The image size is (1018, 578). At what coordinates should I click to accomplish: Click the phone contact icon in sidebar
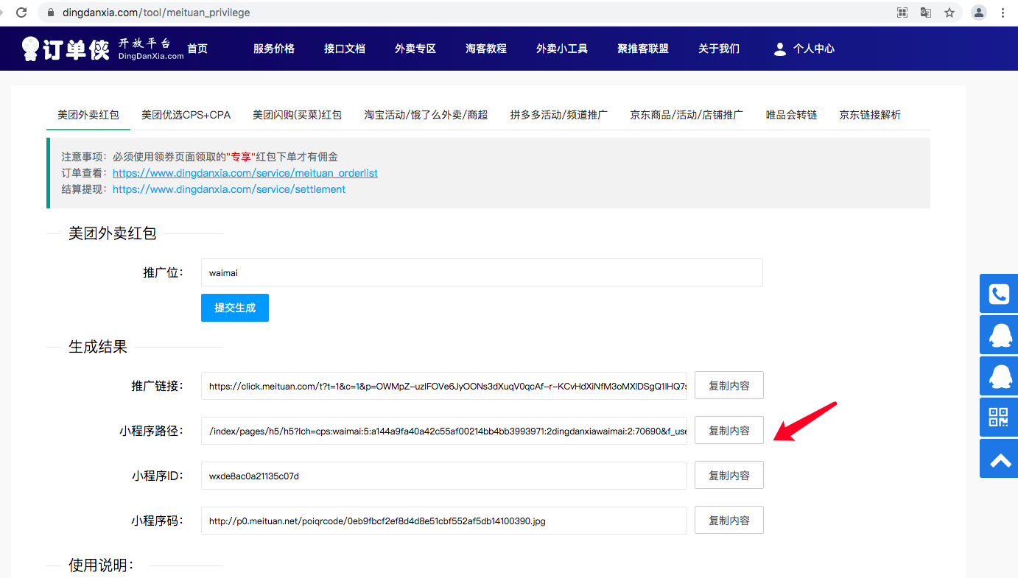pos(999,294)
